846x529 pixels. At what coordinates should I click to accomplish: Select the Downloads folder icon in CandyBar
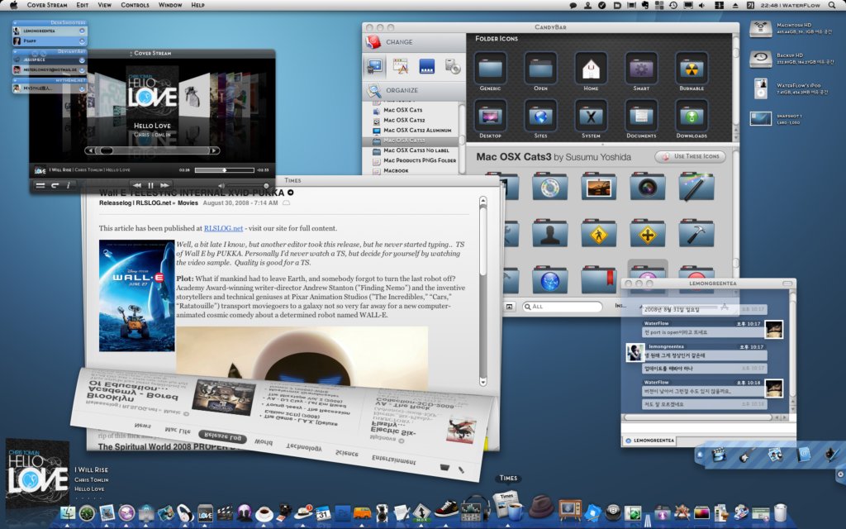point(692,116)
